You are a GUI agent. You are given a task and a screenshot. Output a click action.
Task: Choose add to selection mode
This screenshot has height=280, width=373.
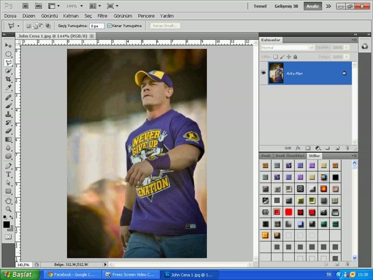point(35,26)
